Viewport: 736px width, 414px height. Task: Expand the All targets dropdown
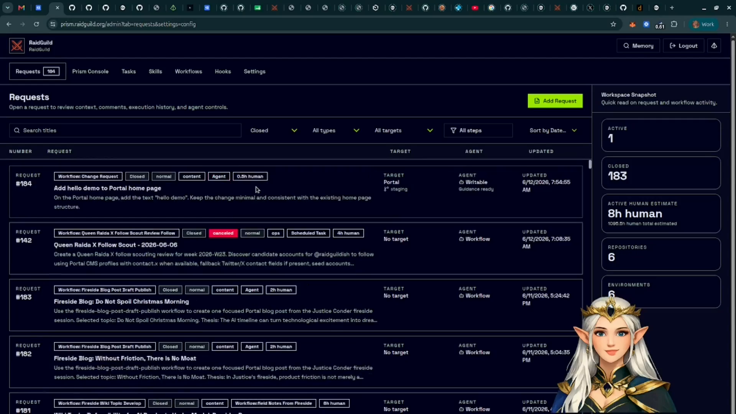(x=403, y=130)
